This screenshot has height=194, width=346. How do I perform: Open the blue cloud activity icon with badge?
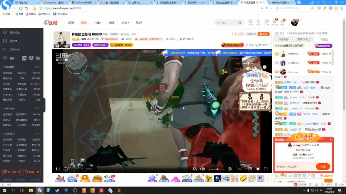tap(73, 178)
